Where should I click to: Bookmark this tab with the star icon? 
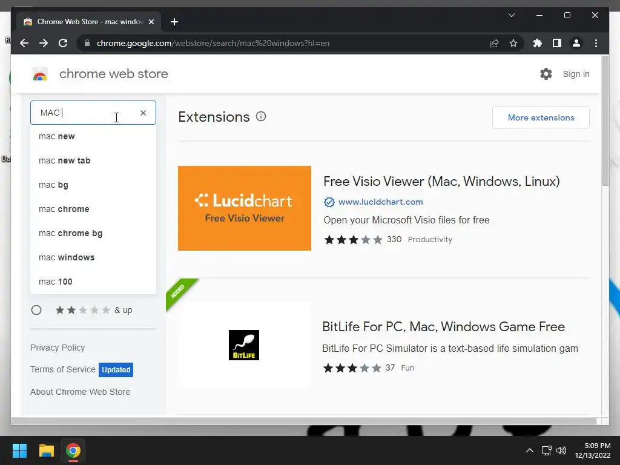[x=513, y=43]
